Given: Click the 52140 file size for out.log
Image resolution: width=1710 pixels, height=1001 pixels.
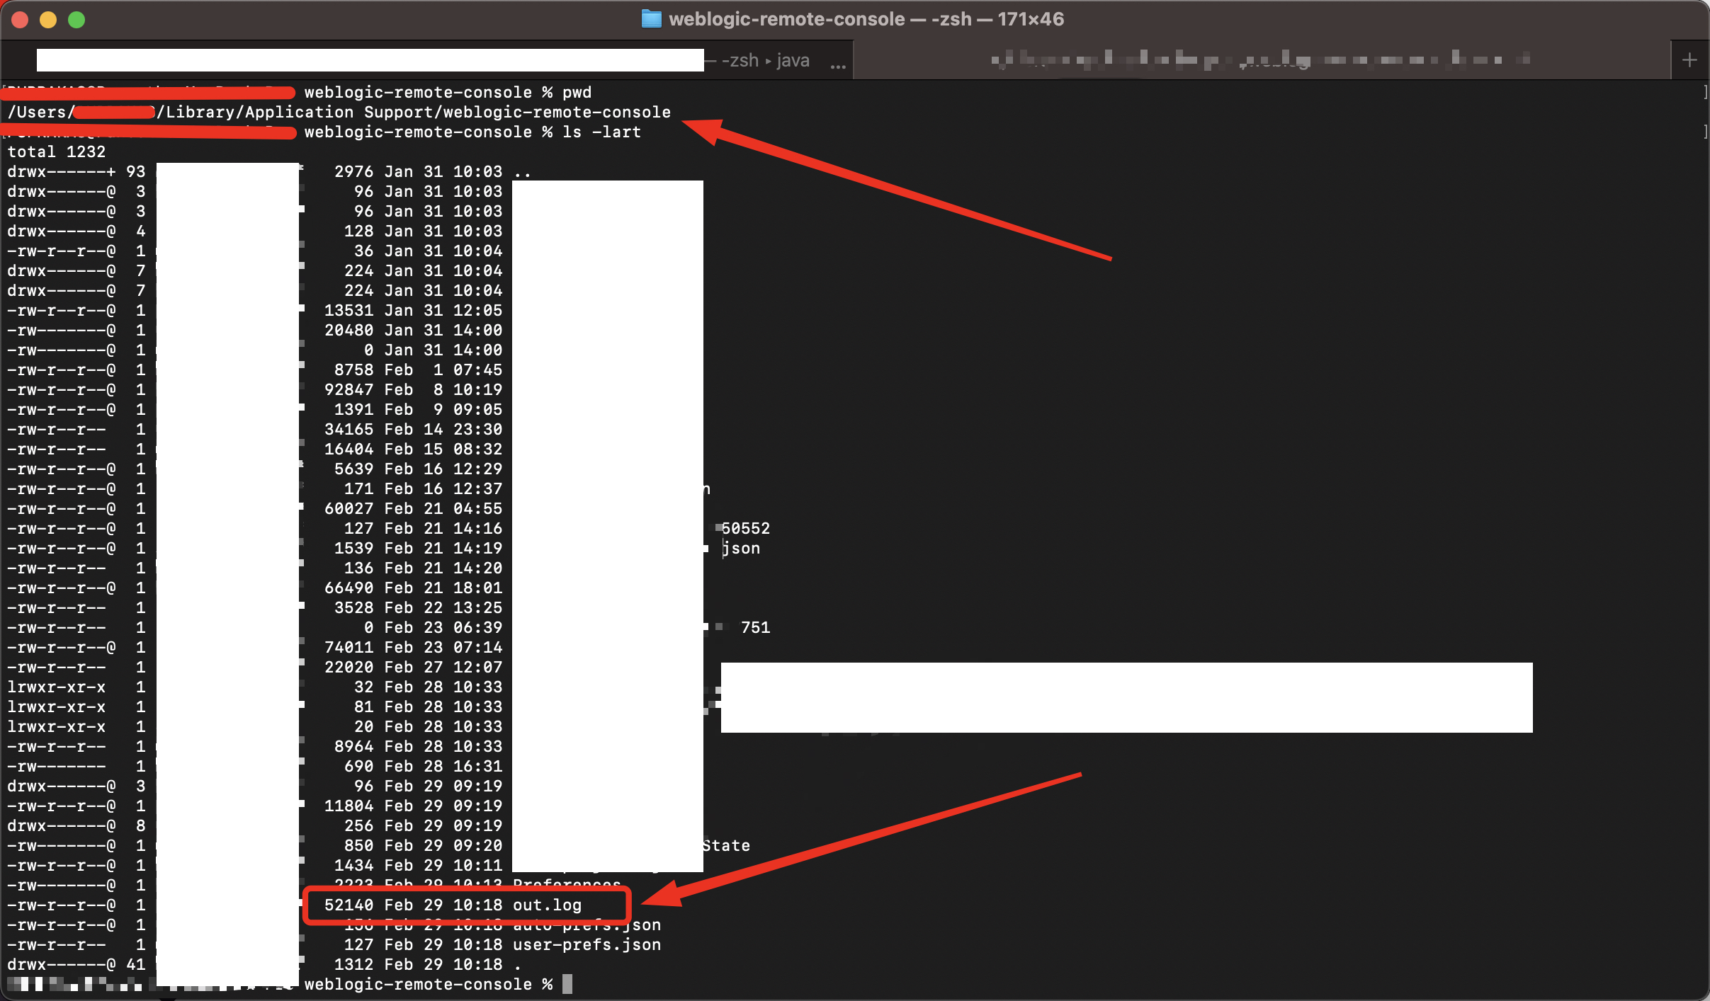Looking at the screenshot, I should (349, 905).
